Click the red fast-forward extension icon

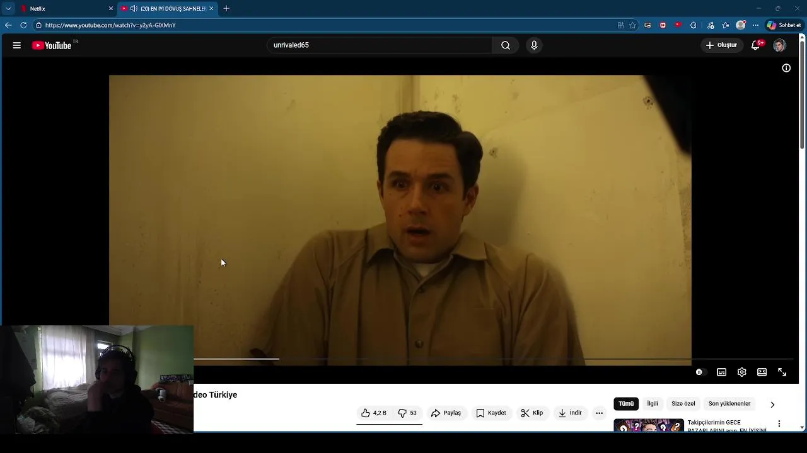[x=663, y=25]
